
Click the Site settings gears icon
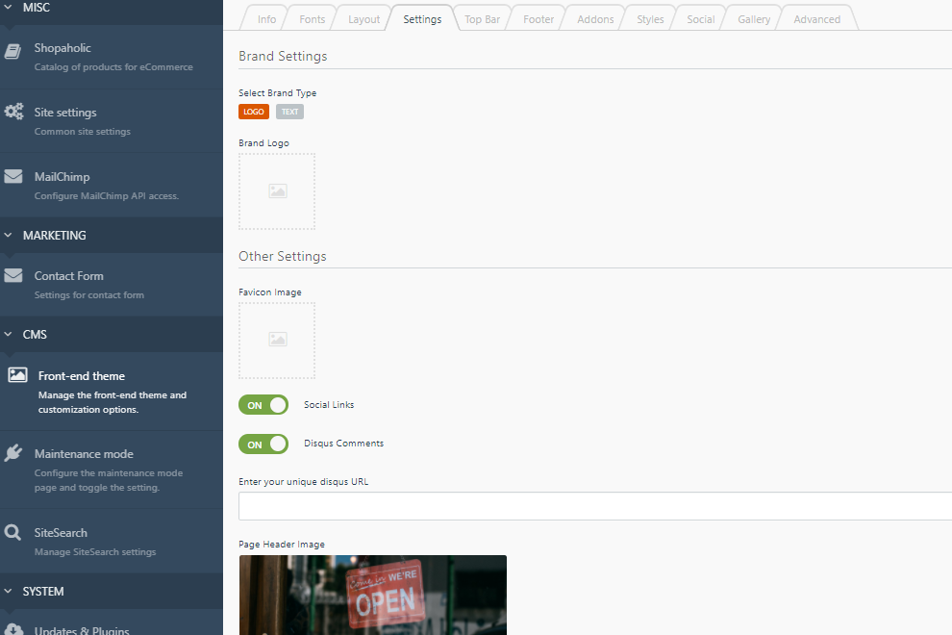click(x=13, y=112)
